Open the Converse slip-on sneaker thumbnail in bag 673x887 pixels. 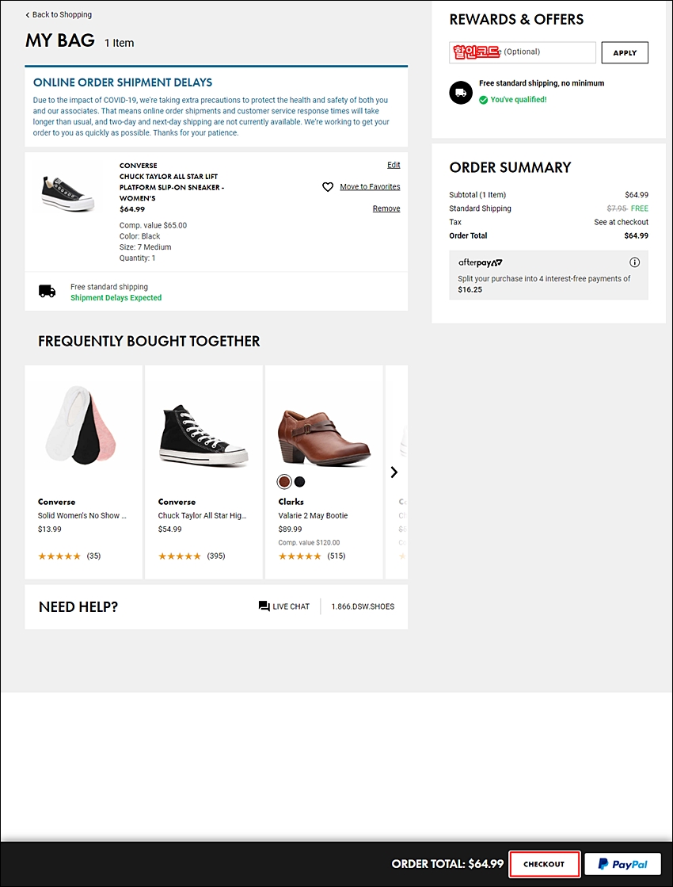(x=68, y=193)
